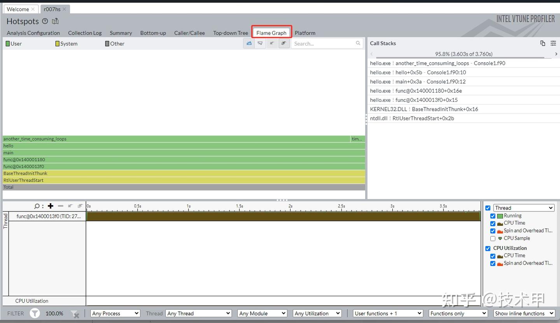Disable the Running checkbox
Screen dimensions: 560x323
(x=493, y=216)
